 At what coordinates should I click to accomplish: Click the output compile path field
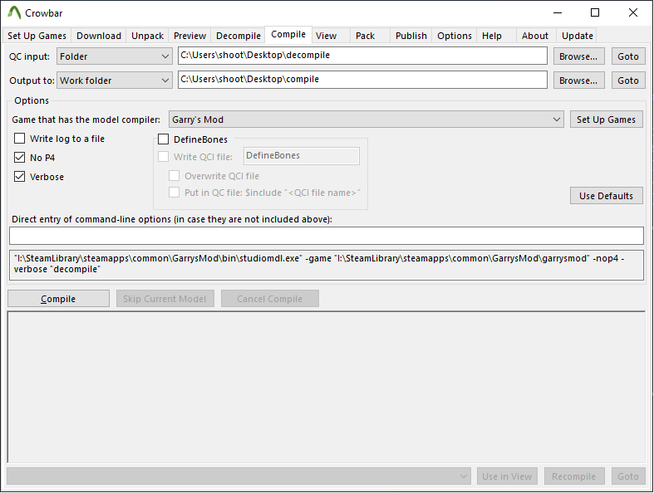tap(362, 80)
